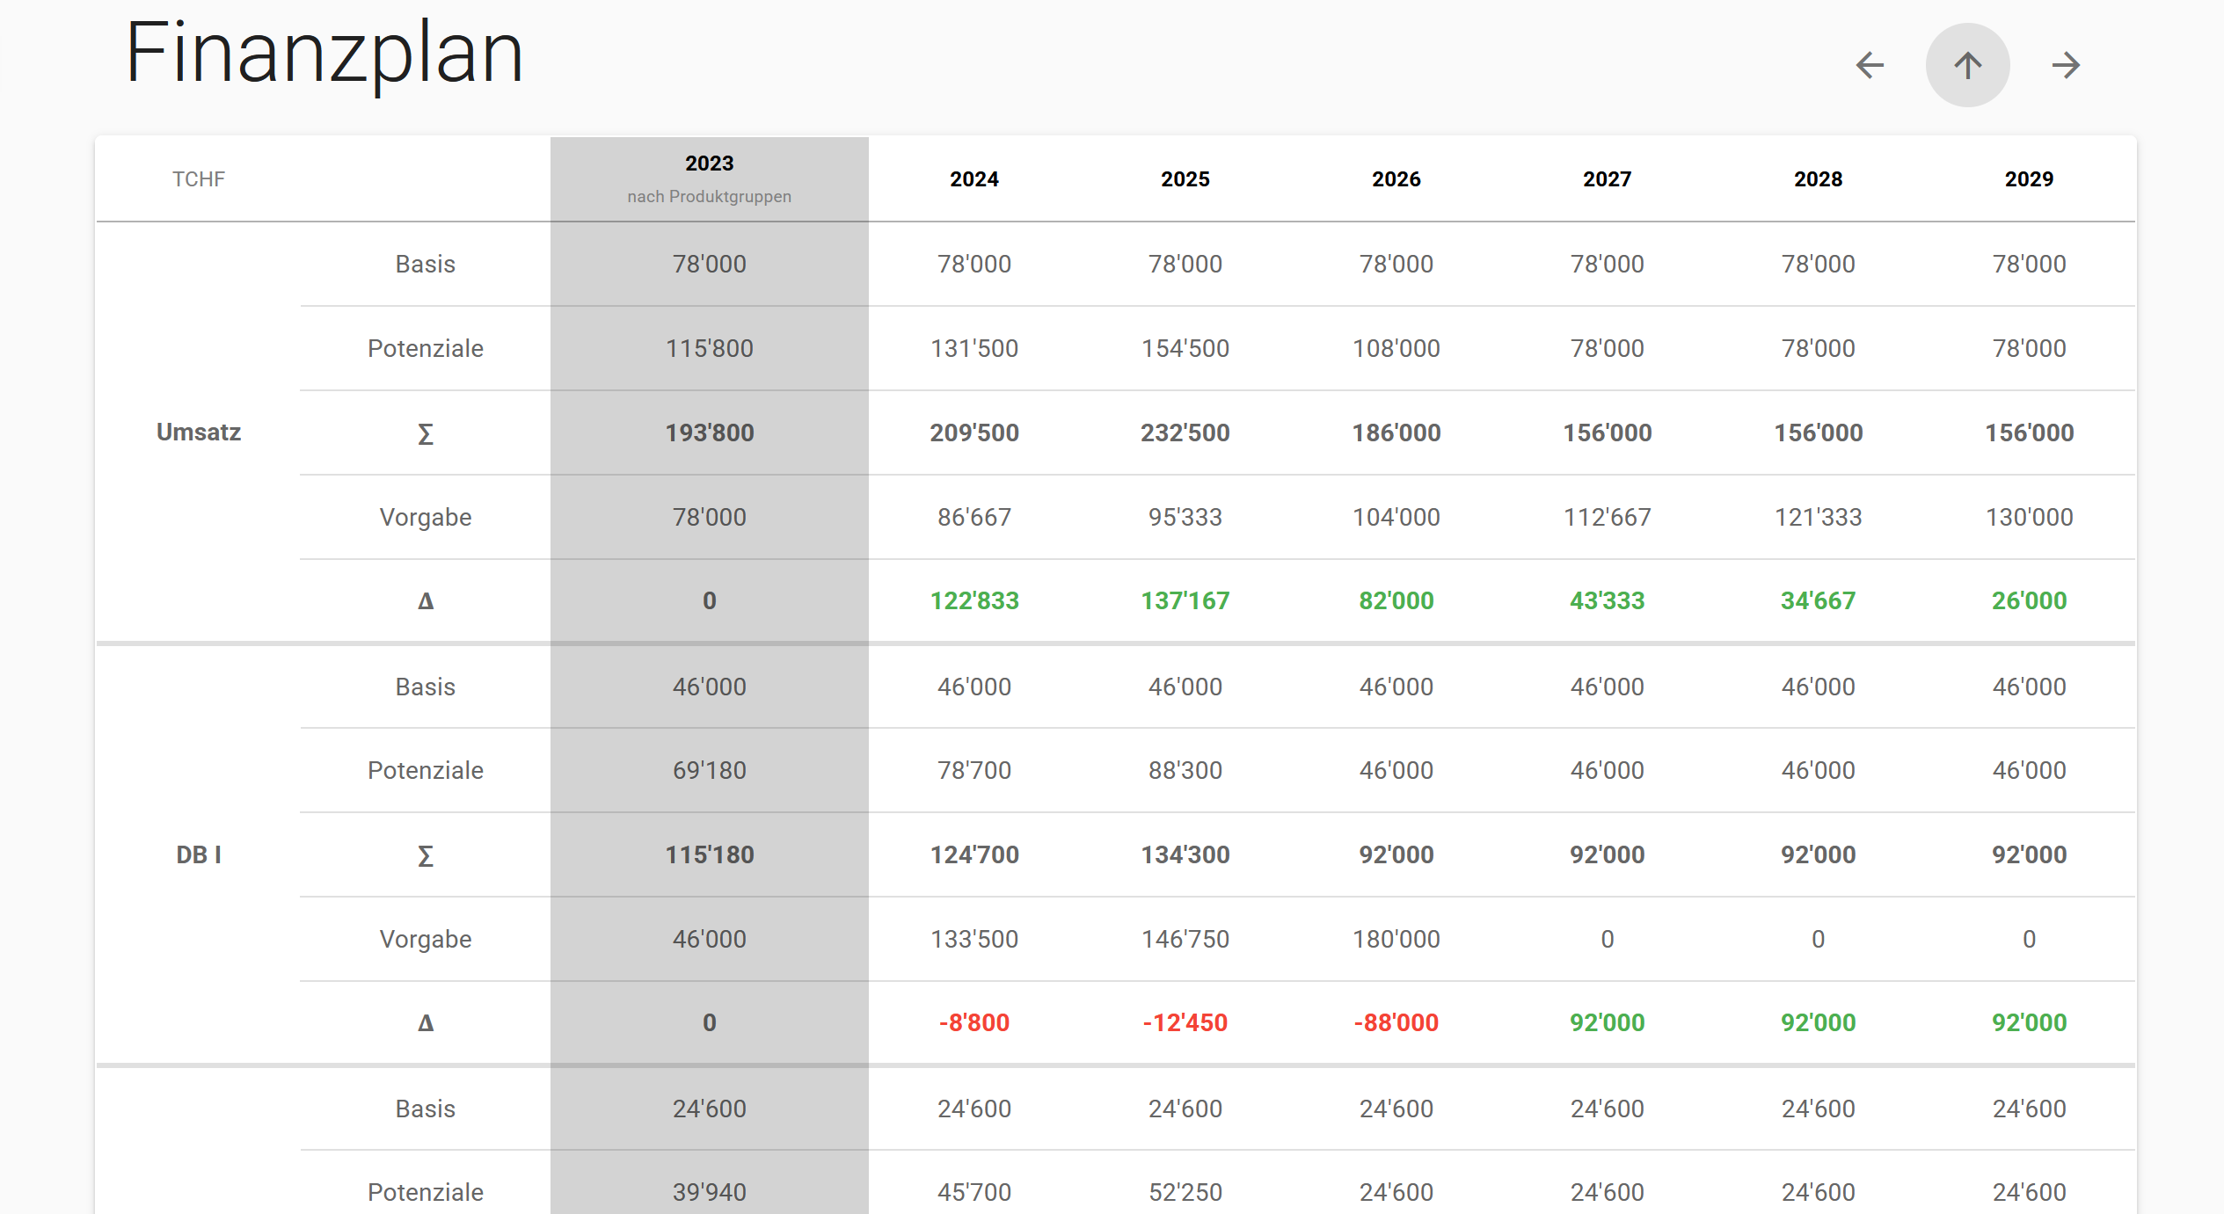Click the red DB I delta -88'000
Image resolution: width=2224 pixels, height=1214 pixels.
tap(1396, 1023)
